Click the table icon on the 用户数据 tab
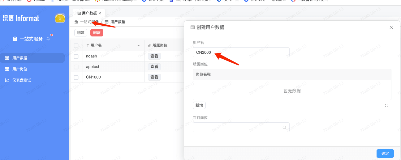 [79, 13]
